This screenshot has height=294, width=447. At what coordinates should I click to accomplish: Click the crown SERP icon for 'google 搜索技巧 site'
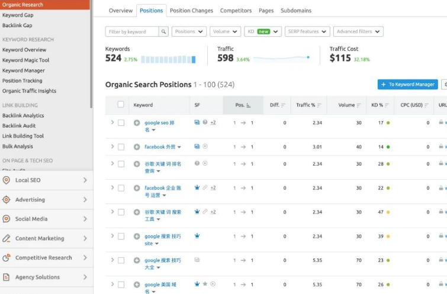point(197,235)
